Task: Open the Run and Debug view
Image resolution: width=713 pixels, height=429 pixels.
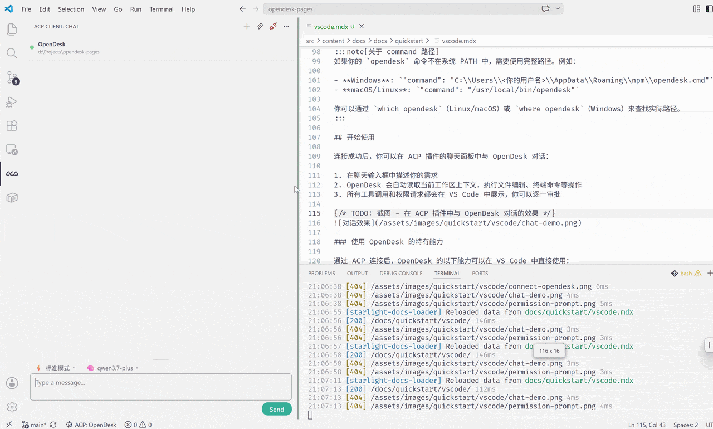Action: (12, 102)
